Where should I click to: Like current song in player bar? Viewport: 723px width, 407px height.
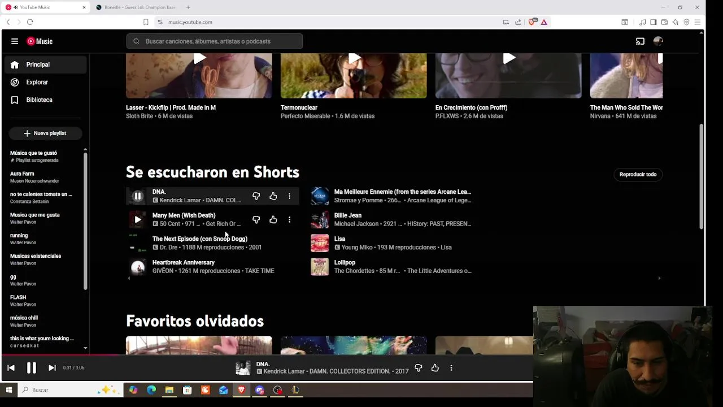[x=435, y=368]
